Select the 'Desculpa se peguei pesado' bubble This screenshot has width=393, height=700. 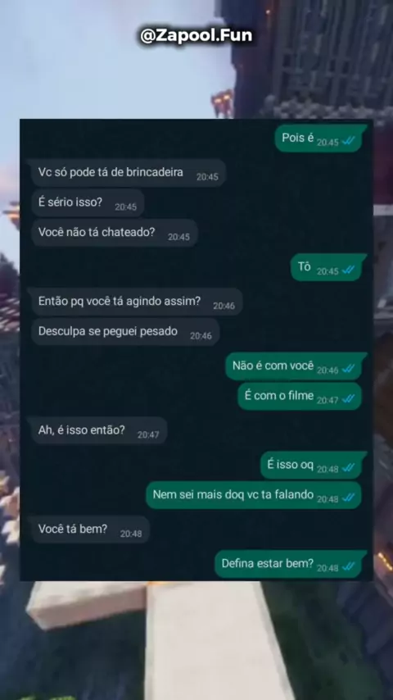coord(125,332)
